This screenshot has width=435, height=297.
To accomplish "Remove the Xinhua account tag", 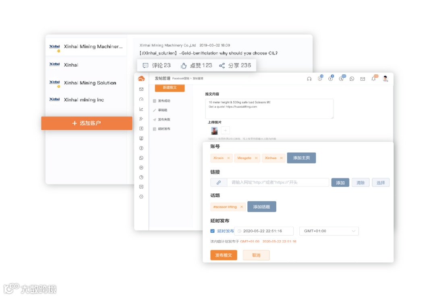I will click(281, 158).
